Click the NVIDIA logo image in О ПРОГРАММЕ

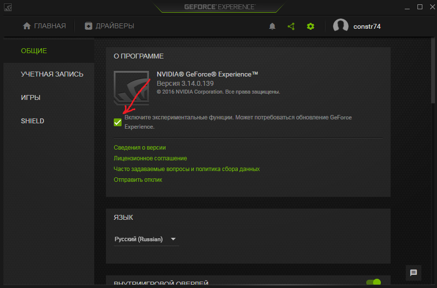[131, 88]
